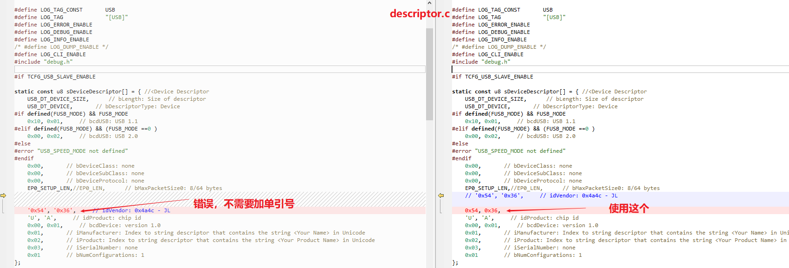Click 'EP0_SETUP_LEN' line in the right pane

click(563, 188)
